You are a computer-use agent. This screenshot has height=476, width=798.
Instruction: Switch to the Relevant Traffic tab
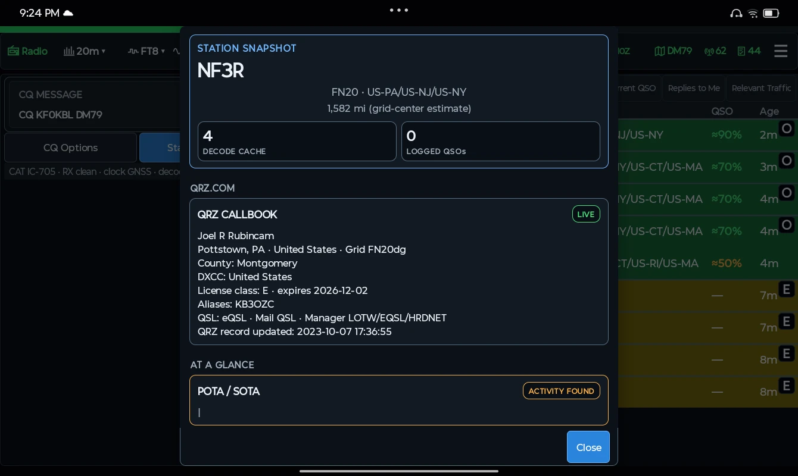(x=761, y=88)
